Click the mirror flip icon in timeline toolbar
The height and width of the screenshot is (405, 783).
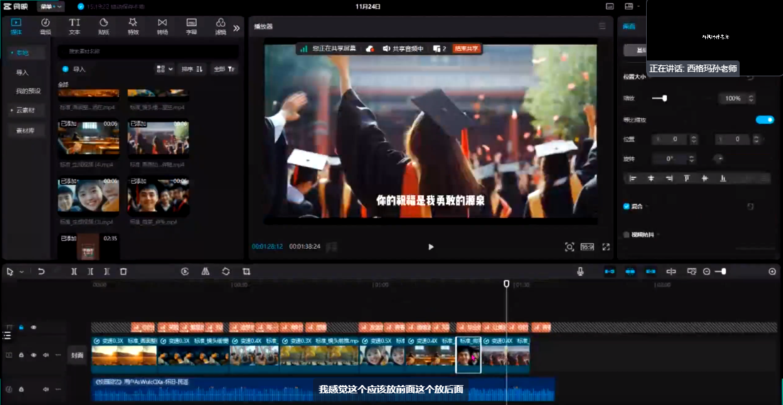(205, 272)
